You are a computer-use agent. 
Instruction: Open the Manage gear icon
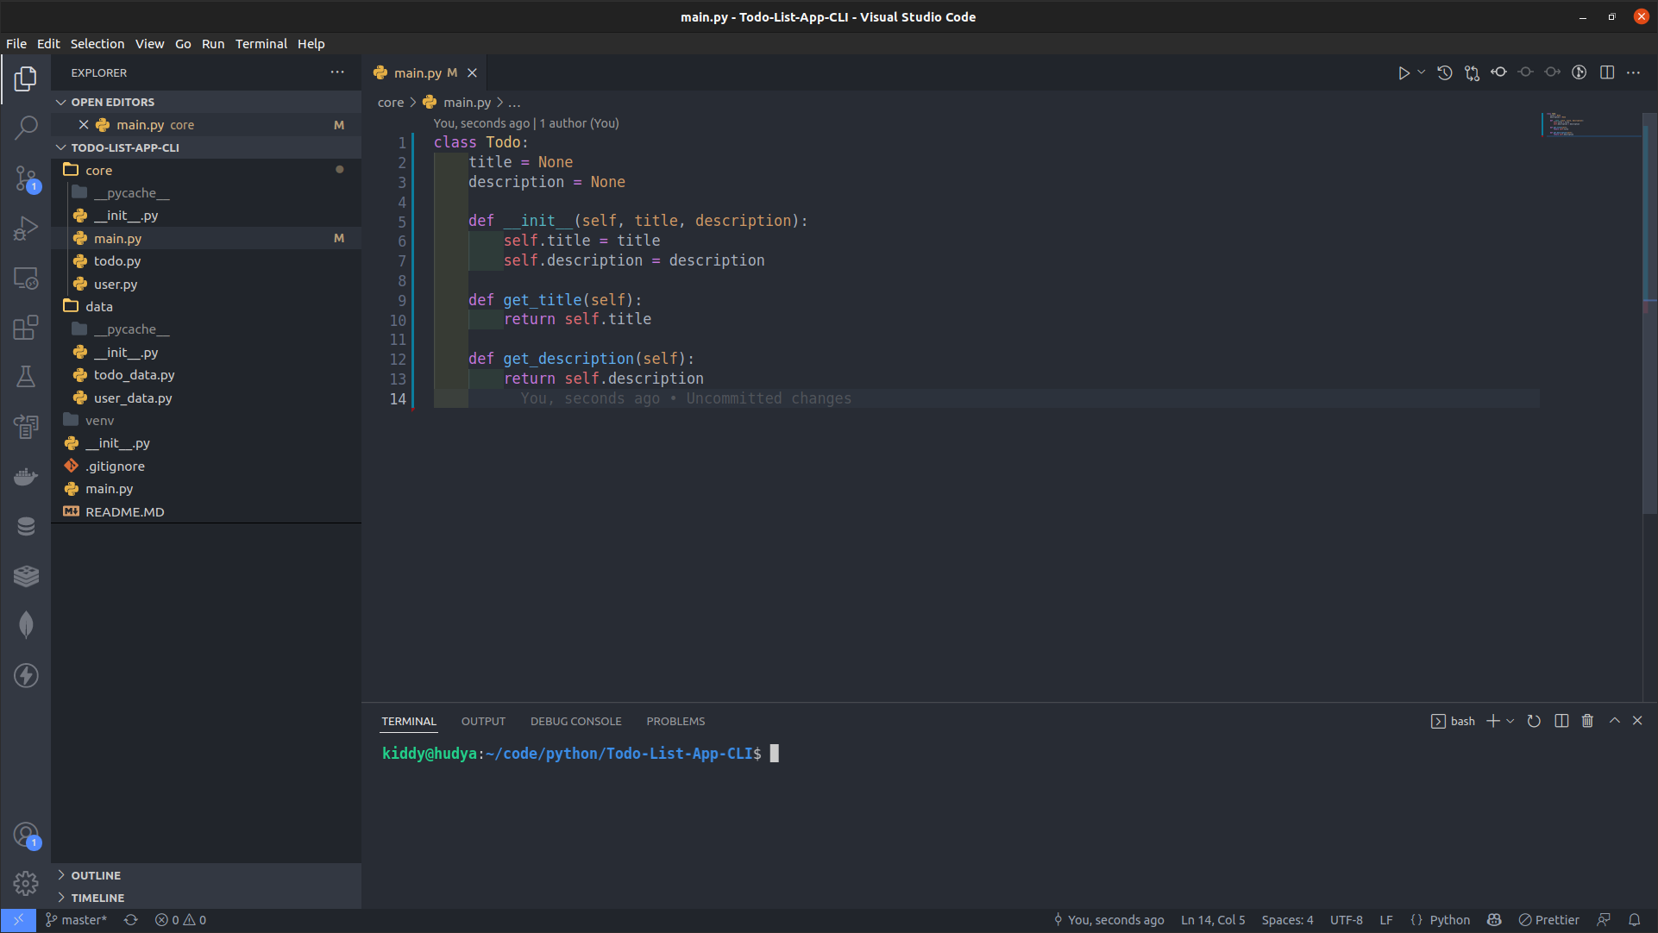(26, 883)
